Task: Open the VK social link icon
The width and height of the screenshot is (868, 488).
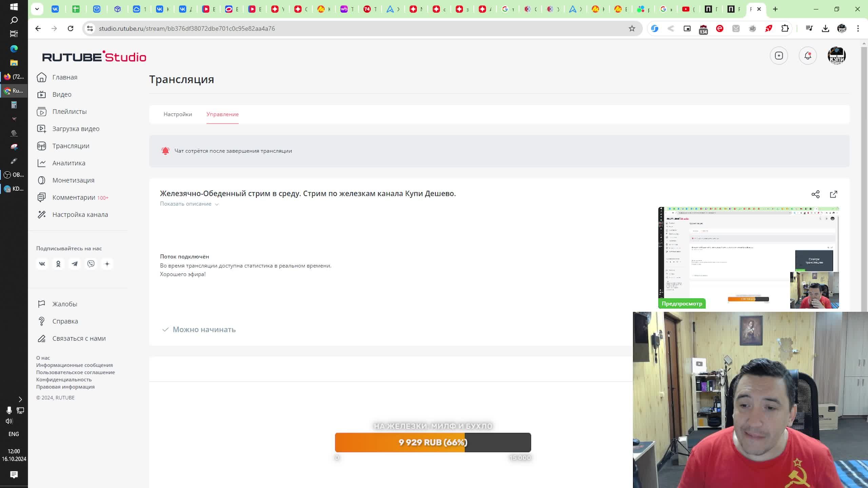Action: (42, 264)
